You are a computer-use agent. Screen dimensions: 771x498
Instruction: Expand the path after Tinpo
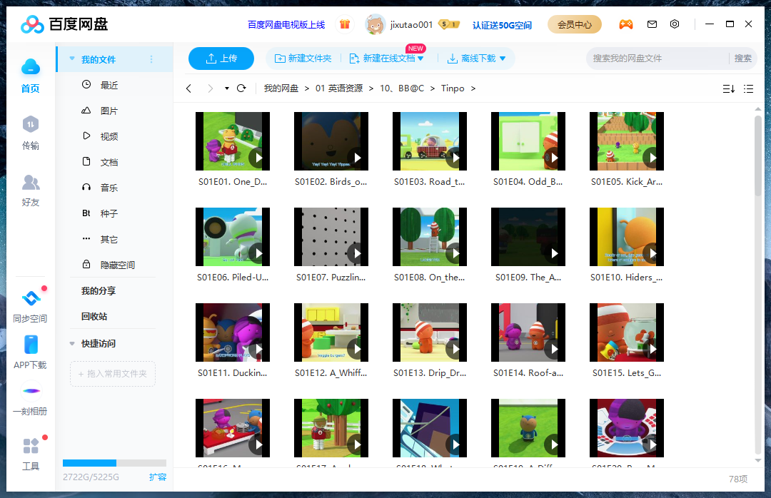click(473, 88)
